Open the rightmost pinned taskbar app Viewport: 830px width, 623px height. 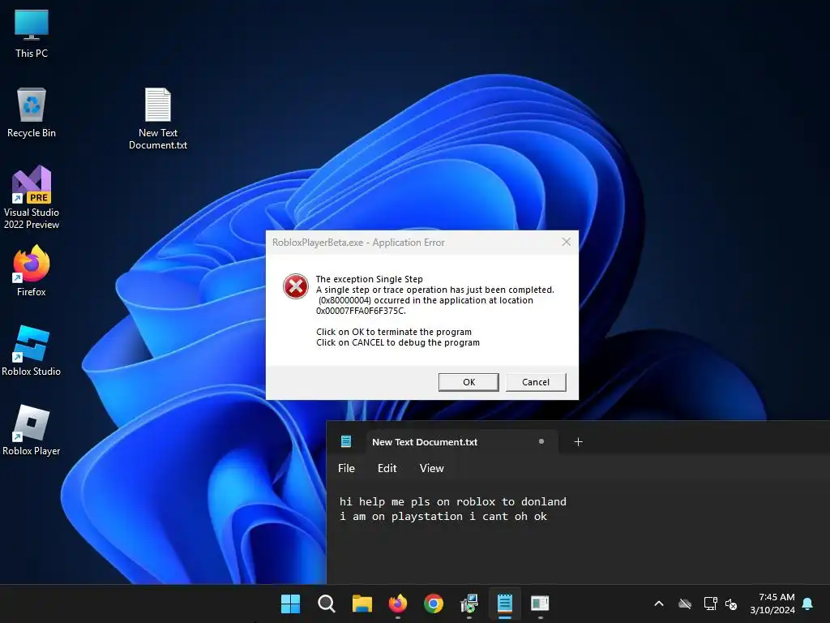pos(540,604)
